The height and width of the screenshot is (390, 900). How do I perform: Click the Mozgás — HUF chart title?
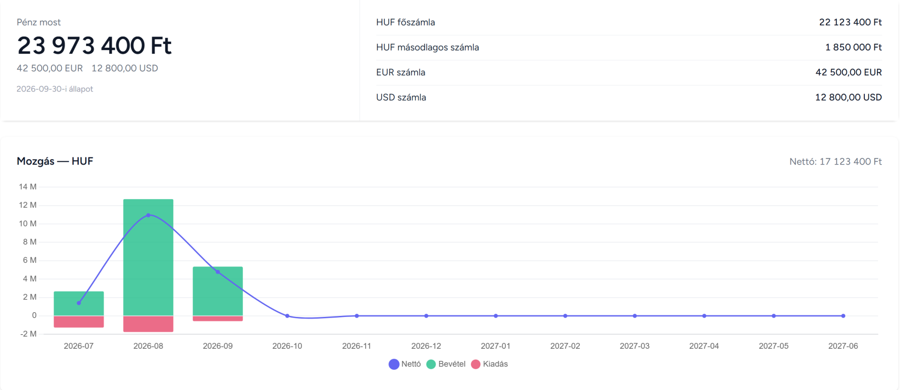pyautogui.click(x=55, y=161)
